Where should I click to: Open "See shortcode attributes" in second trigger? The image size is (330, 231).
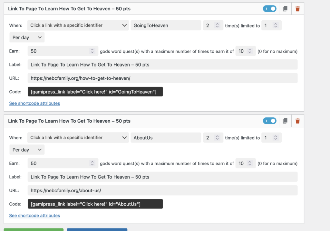pyautogui.click(x=34, y=216)
